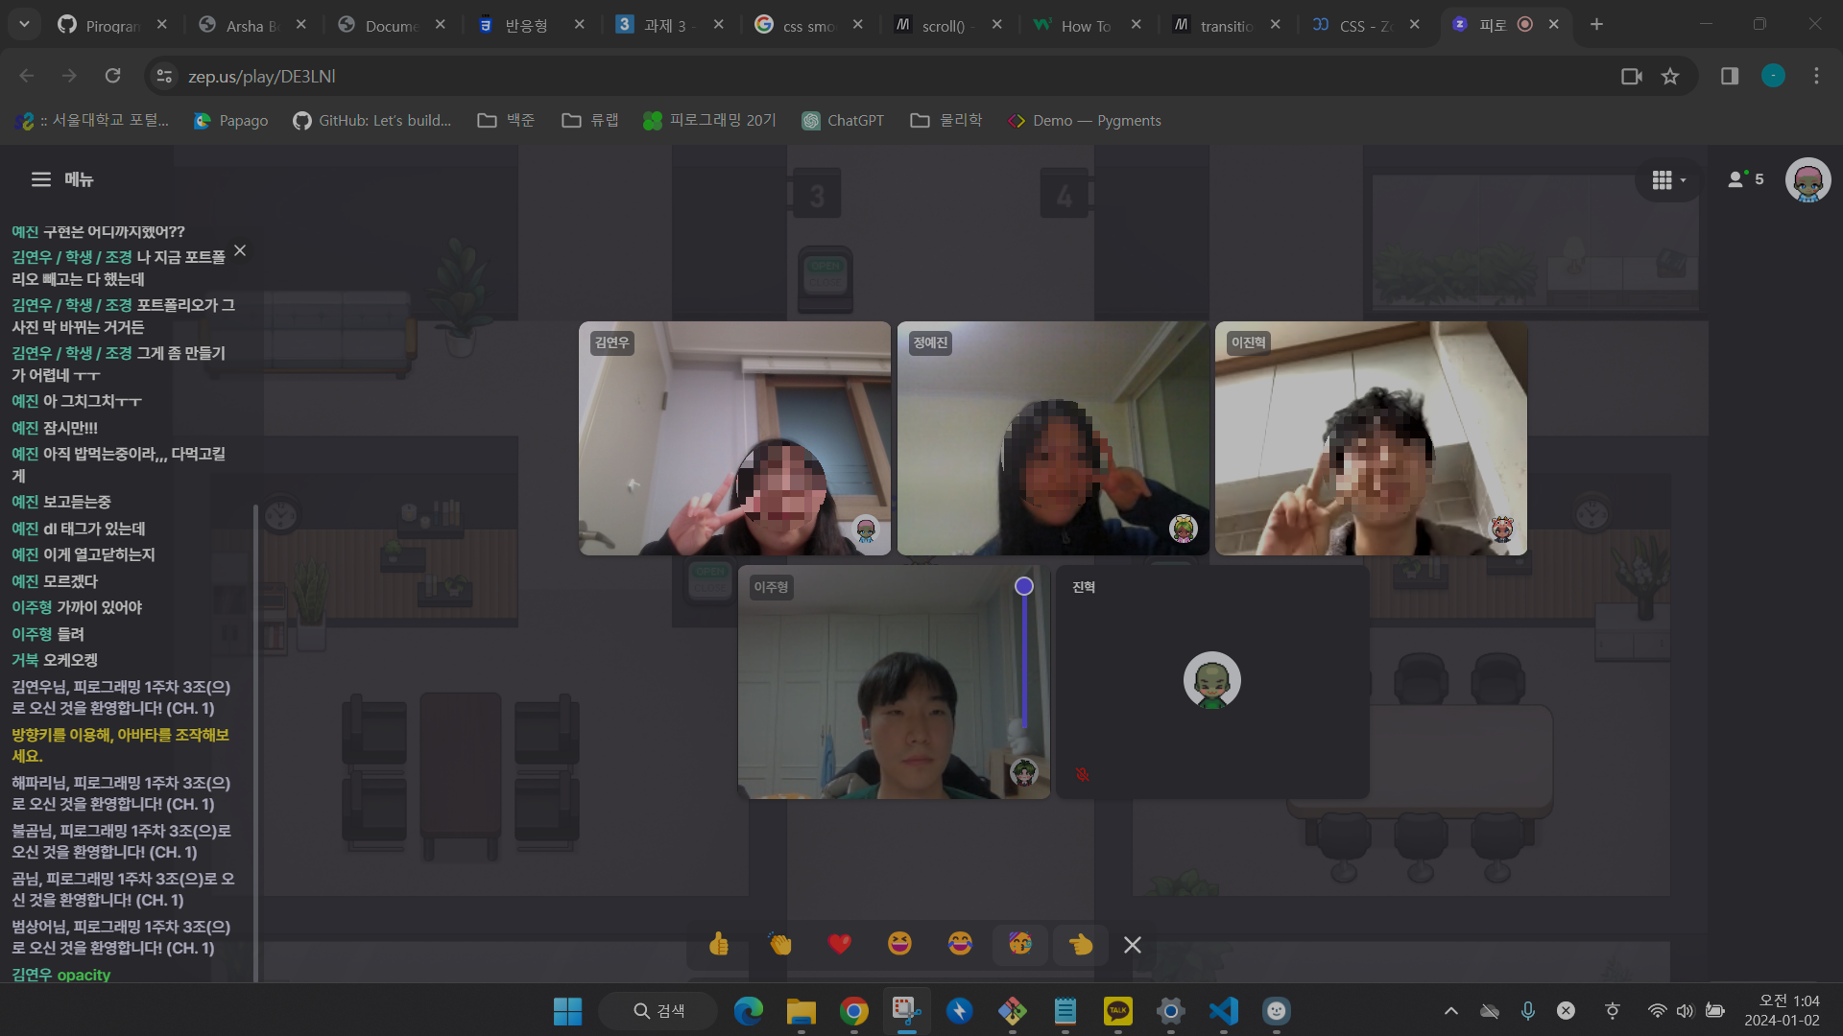
Task: Open the ChatGPT bookmark
Action: coord(844,121)
